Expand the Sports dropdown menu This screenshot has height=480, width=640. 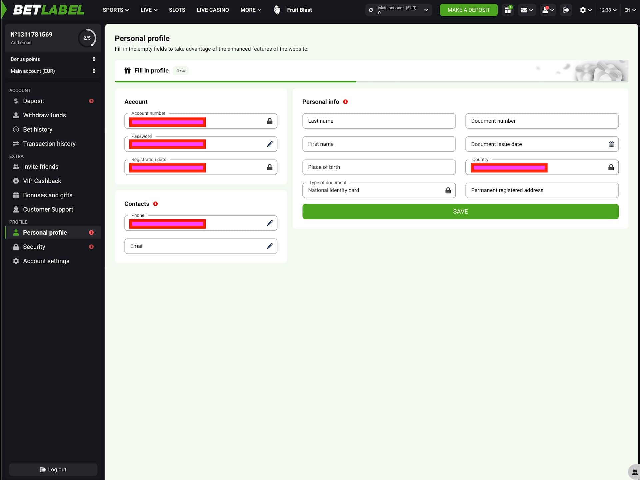tap(116, 10)
